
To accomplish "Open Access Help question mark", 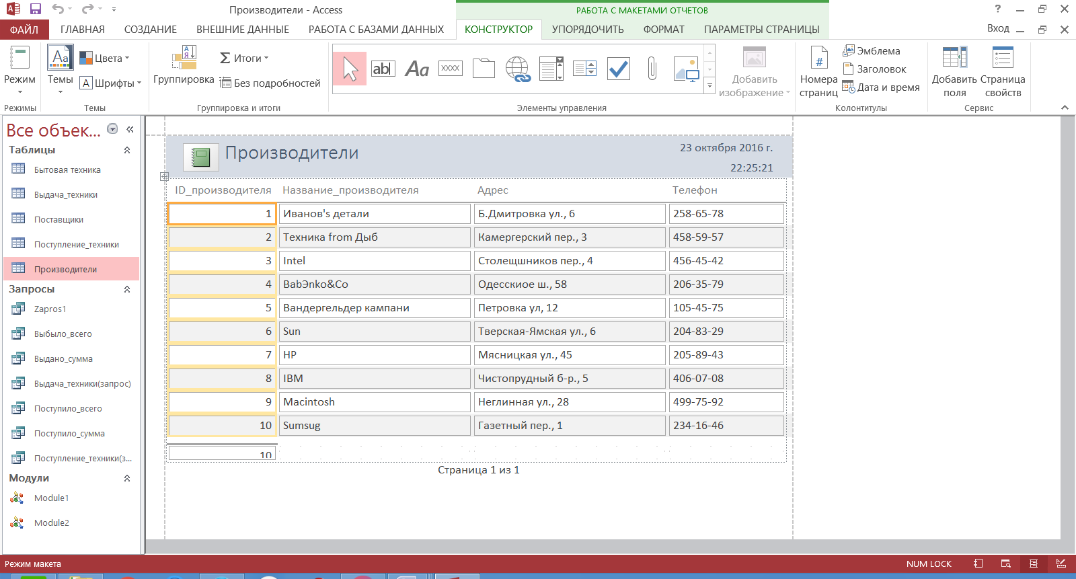I will 998,9.
